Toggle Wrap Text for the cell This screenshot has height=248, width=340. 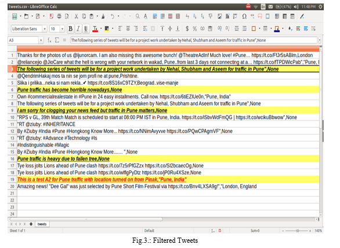pyautogui.click(x=145, y=28)
